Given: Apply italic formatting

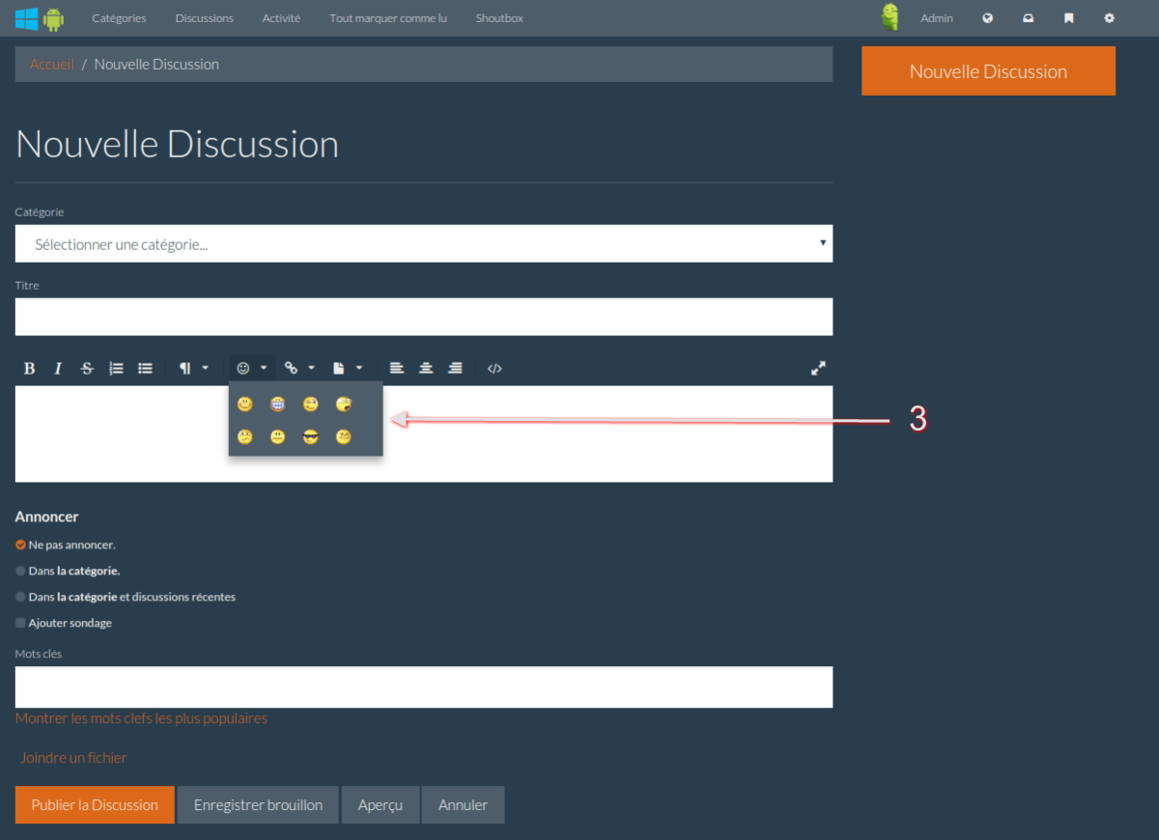Looking at the screenshot, I should point(58,368).
